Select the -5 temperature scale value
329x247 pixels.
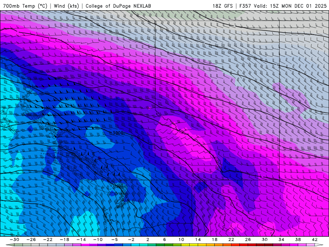click(114, 240)
